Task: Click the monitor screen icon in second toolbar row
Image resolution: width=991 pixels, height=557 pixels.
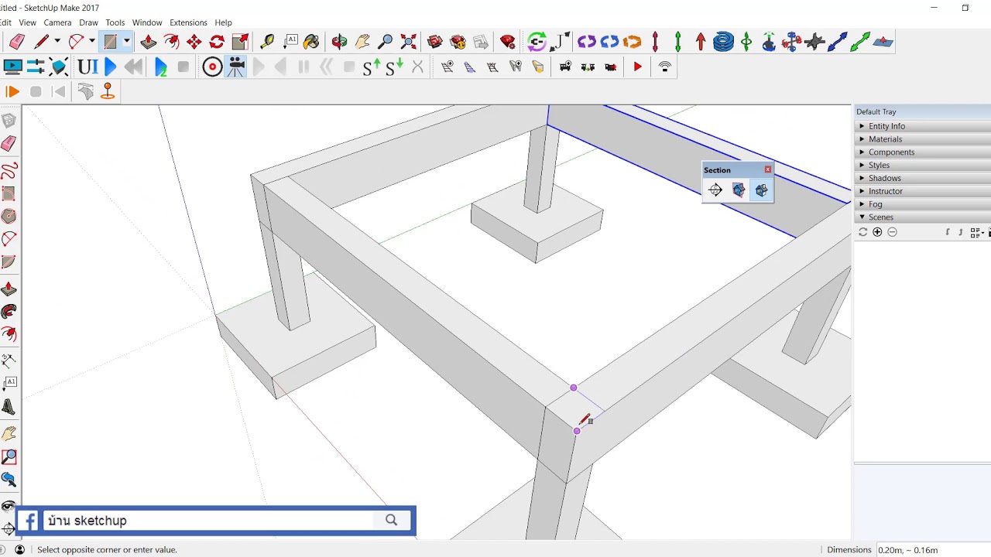Action: click(13, 67)
